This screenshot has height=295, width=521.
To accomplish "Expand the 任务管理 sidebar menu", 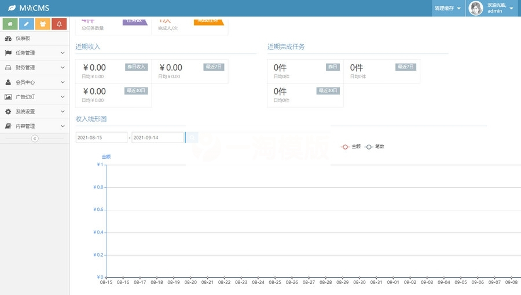I will (x=35, y=53).
